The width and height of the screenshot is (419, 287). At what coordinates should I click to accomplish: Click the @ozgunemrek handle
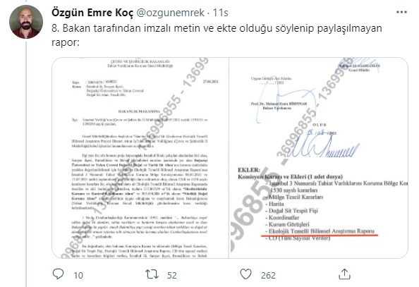click(171, 13)
